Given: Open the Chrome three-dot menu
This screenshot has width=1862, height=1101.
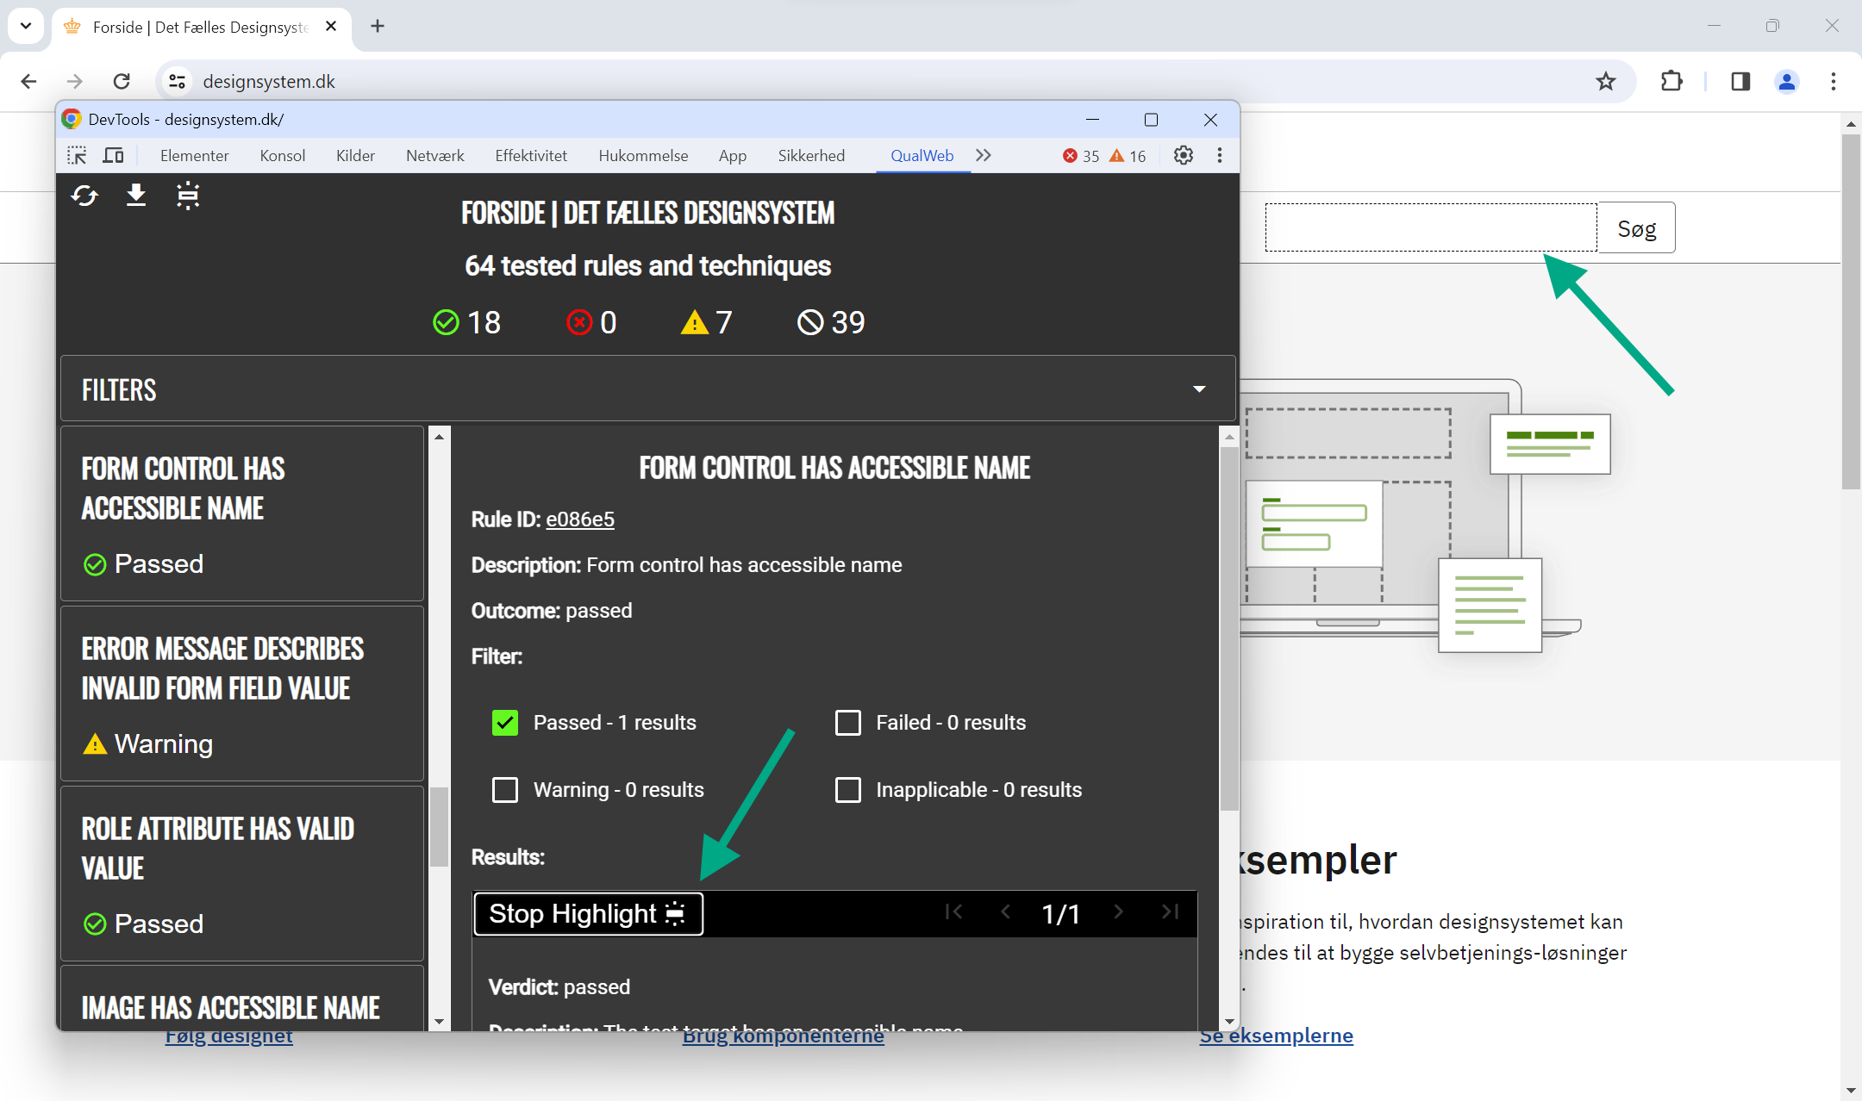Looking at the screenshot, I should tap(1834, 81).
